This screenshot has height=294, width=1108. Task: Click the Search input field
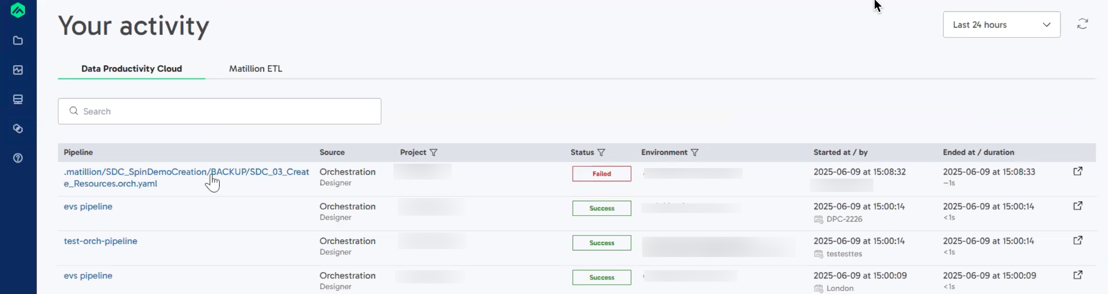pos(219,111)
